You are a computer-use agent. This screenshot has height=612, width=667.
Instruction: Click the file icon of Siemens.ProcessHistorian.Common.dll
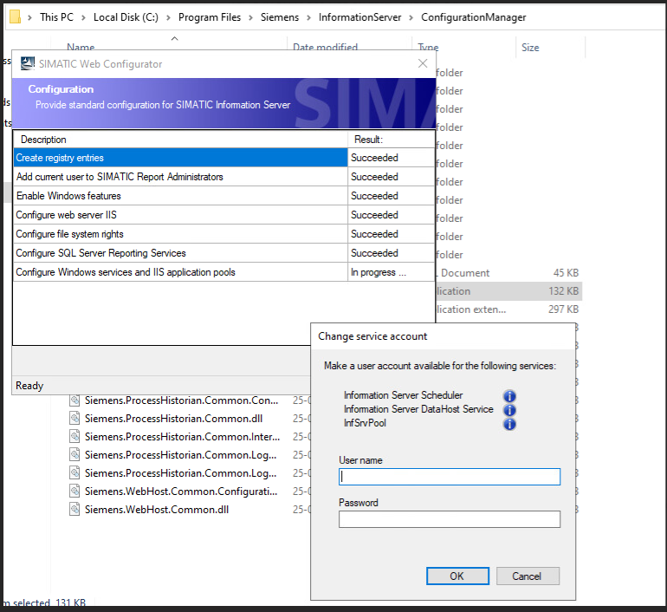click(75, 419)
